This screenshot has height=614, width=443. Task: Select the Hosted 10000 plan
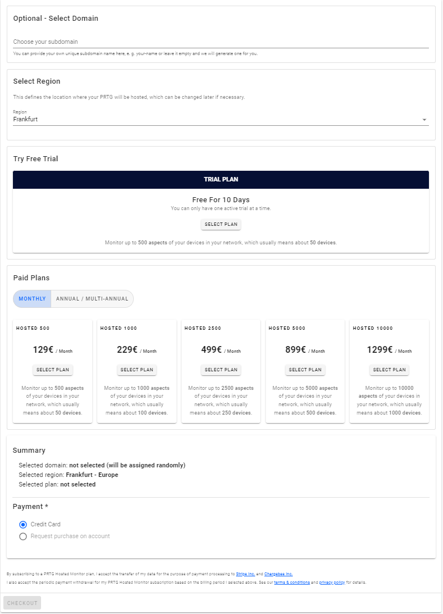[x=389, y=370]
